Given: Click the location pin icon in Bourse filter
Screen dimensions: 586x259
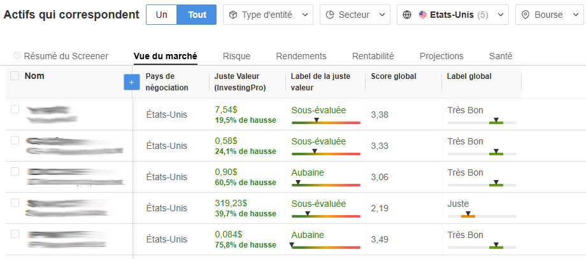Looking at the screenshot, I should [525, 15].
